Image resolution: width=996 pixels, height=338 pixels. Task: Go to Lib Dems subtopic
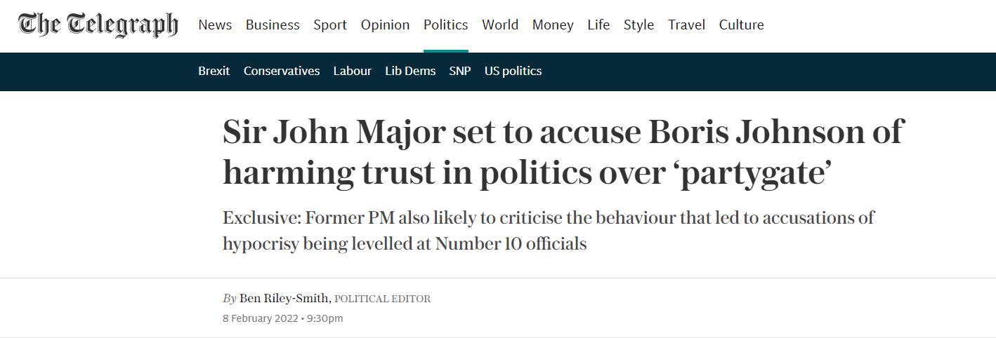pyautogui.click(x=410, y=71)
